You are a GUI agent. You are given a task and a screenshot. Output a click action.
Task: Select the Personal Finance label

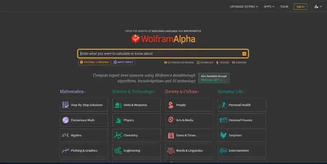click(x=241, y=120)
